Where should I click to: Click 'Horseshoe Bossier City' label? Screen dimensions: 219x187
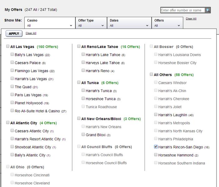click(x=177, y=63)
